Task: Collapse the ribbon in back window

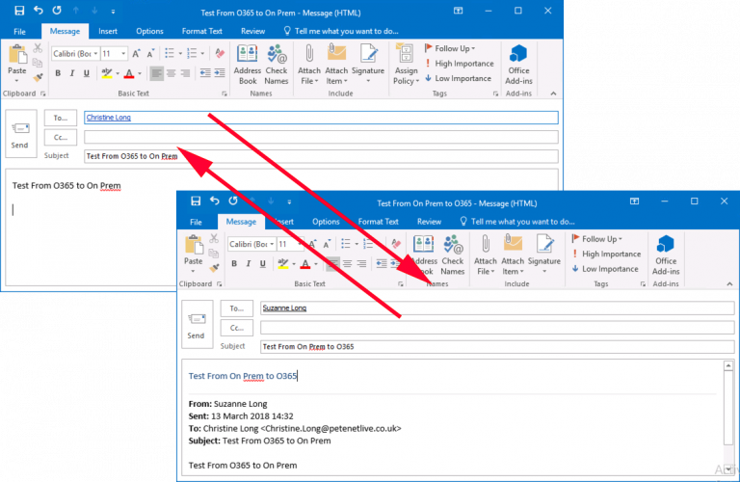Action: pos(553,94)
